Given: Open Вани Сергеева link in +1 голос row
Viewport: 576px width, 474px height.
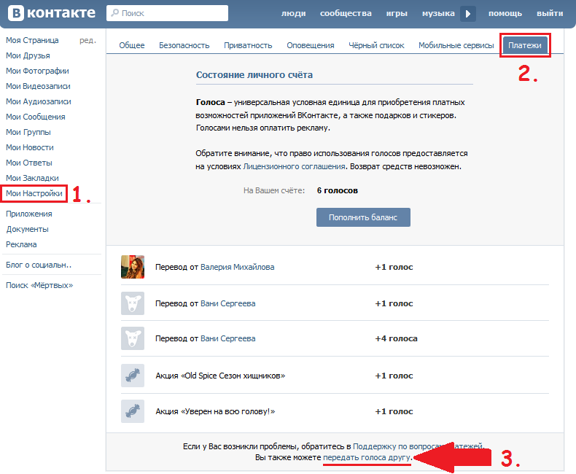Looking at the screenshot, I should coord(227,303).
